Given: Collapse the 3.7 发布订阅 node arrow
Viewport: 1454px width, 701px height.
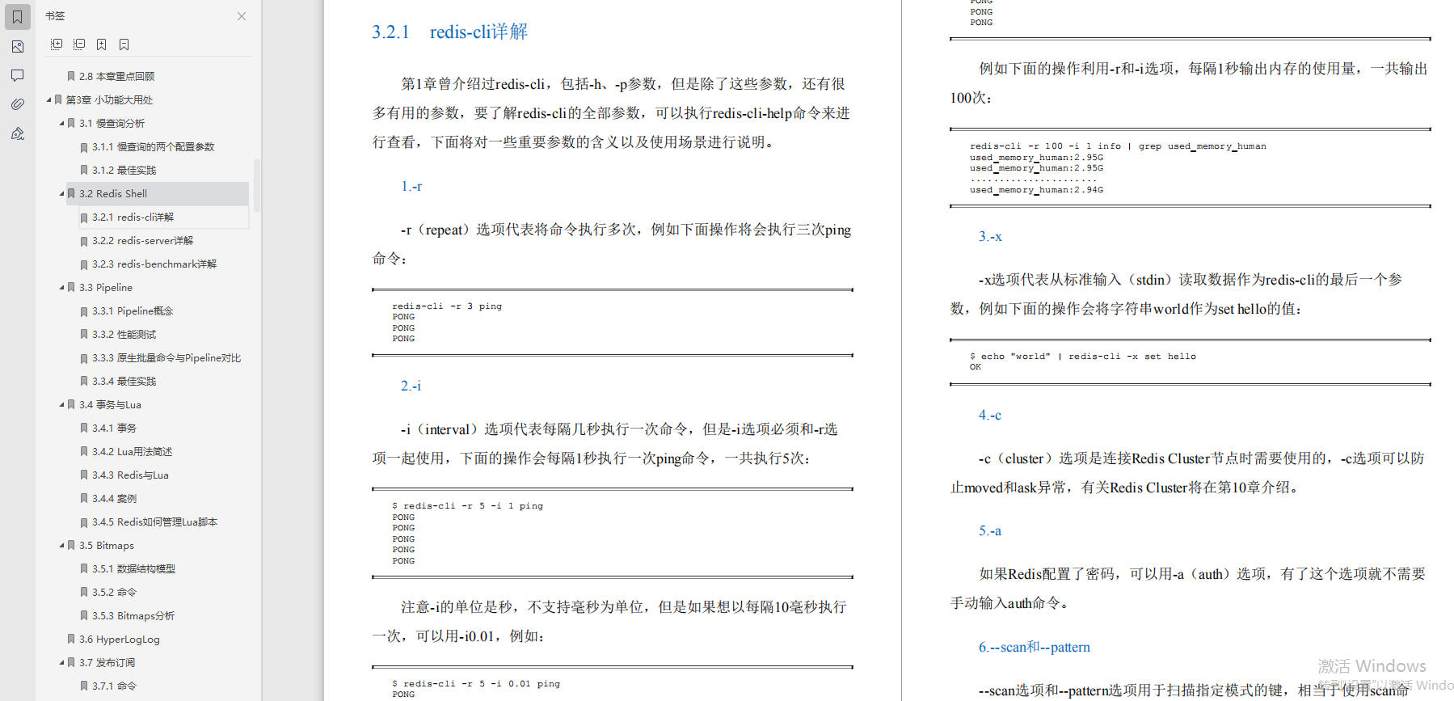Looking at the screenshot, I should [61, 663].
